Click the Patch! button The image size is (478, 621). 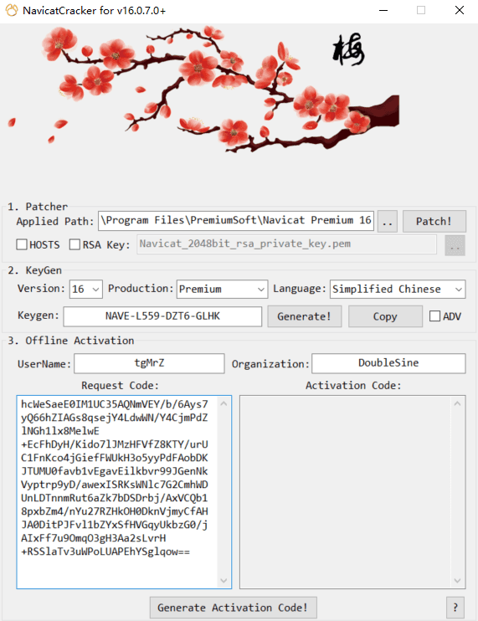(434, 222)
